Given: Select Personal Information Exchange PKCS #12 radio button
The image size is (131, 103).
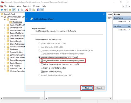Looking at the screenshot, I should pos(39,58).
